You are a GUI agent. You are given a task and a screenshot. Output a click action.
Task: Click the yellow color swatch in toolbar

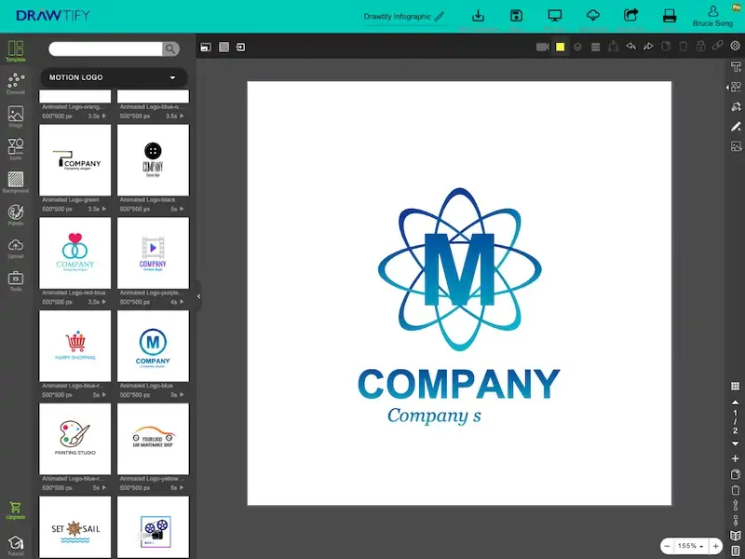[x=561, y=47]
